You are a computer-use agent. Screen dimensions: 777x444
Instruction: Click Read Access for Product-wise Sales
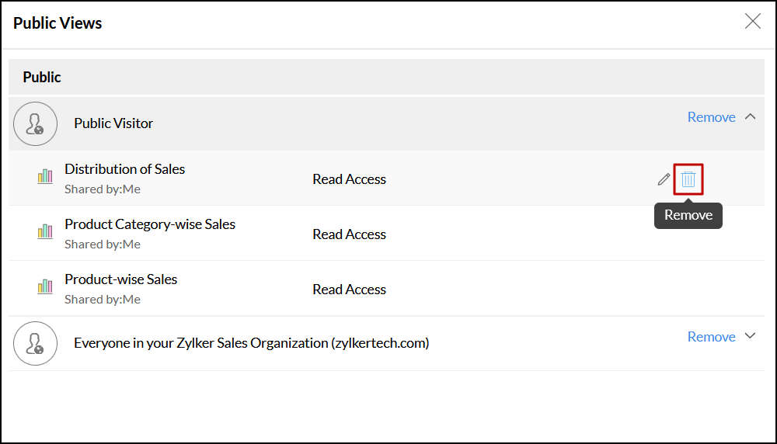[x=349, y=290]
